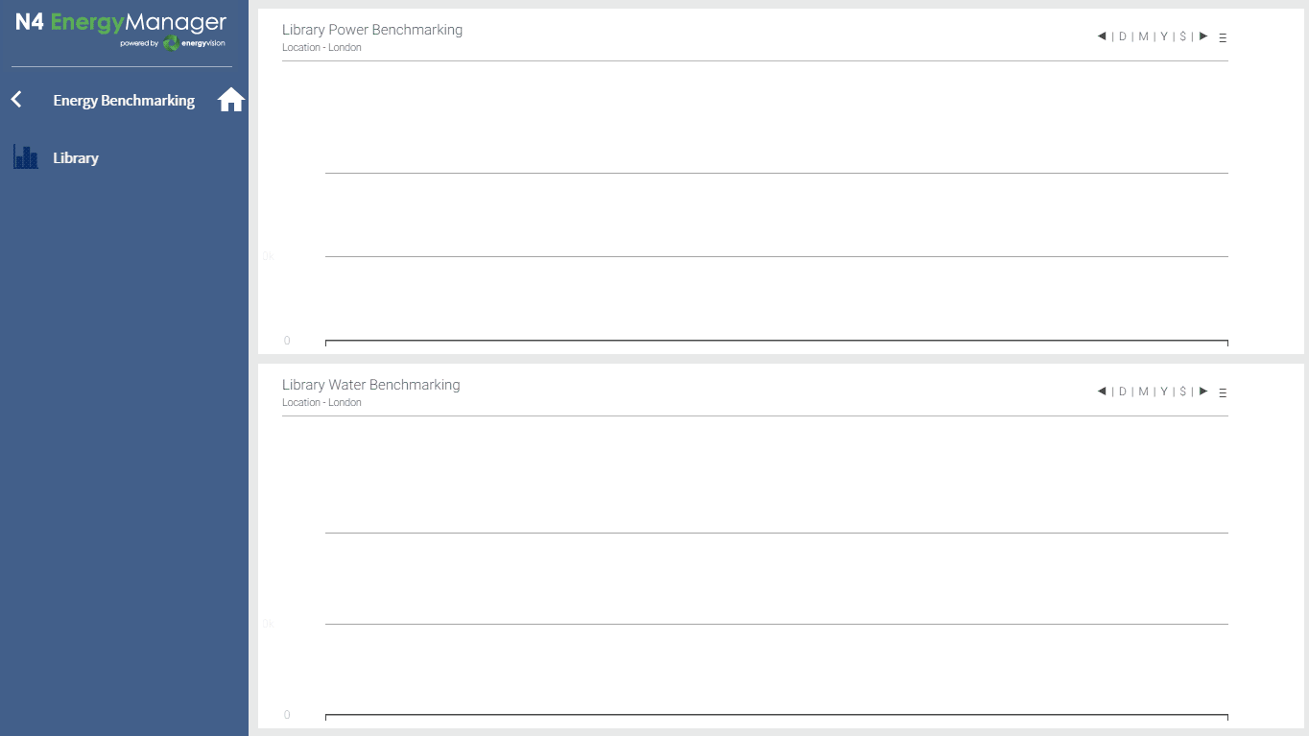Show cost view on Power Benchmarking chart
This screenshot has width=1309, height=736.
tap(1182, 36)
